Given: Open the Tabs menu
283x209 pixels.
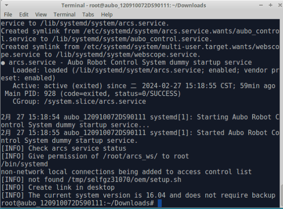Looking at the screenshot, I should [88, 14].
